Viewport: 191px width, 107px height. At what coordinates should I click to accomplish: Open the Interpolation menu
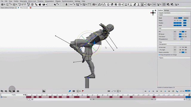49,1
